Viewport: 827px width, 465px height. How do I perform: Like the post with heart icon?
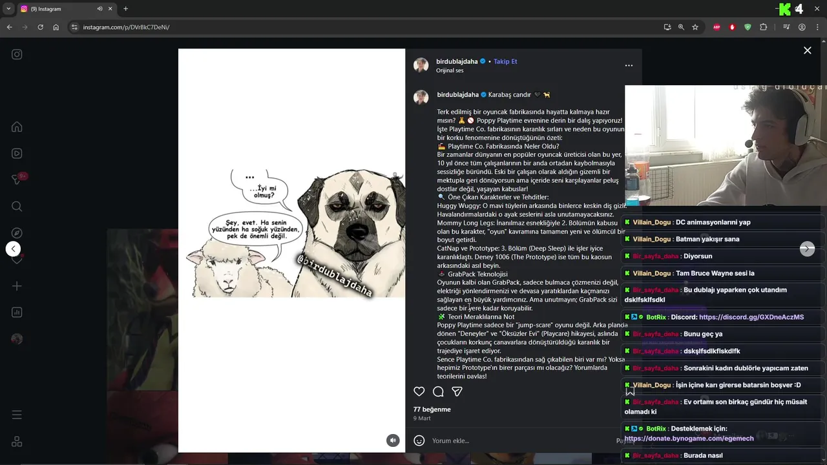point(419,391)
